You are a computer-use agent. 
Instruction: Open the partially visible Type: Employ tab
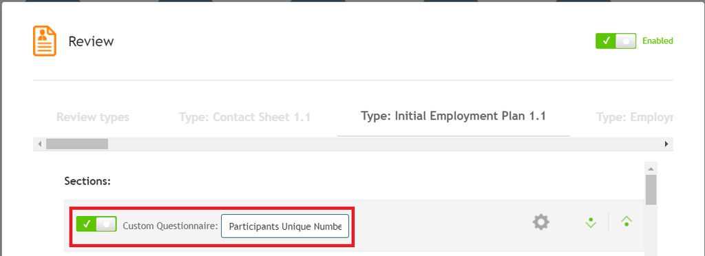coord(634,118)
